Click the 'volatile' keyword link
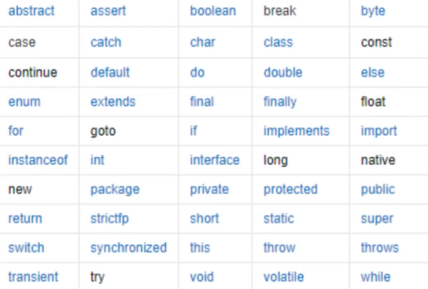 coord(284,277)
